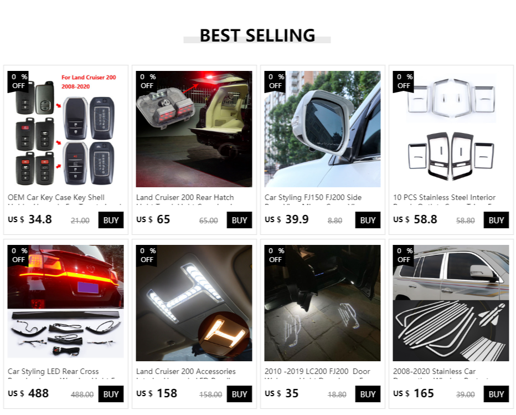Image resolution: width=516 pixels, height=415 pixels.
Task: Click BUY for the LED Rear Cross item priced 488
Action: (111, 394)
